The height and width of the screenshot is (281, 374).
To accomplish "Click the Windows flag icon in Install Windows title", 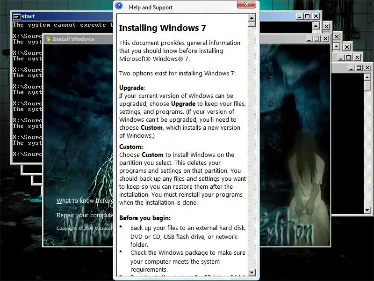I will point(48,39).
